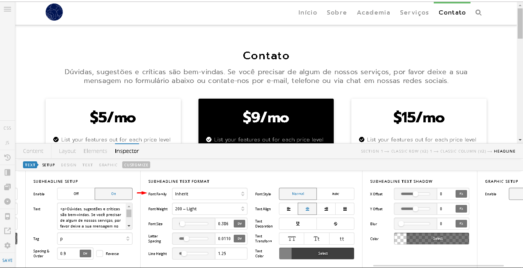Open the search magnifier in navigation
Screen dimensions: 523x268
point(478,13)
